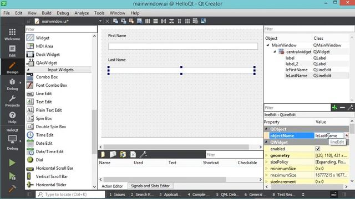Open the document selector dropdown arrow

(x=100, y=21)
